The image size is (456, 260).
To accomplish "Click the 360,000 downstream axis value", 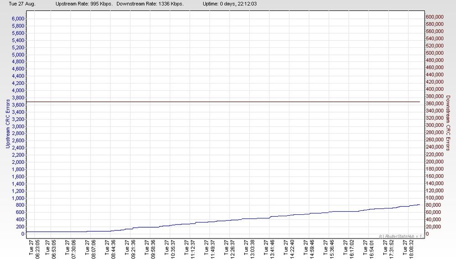I will click(x=435, y=104).
